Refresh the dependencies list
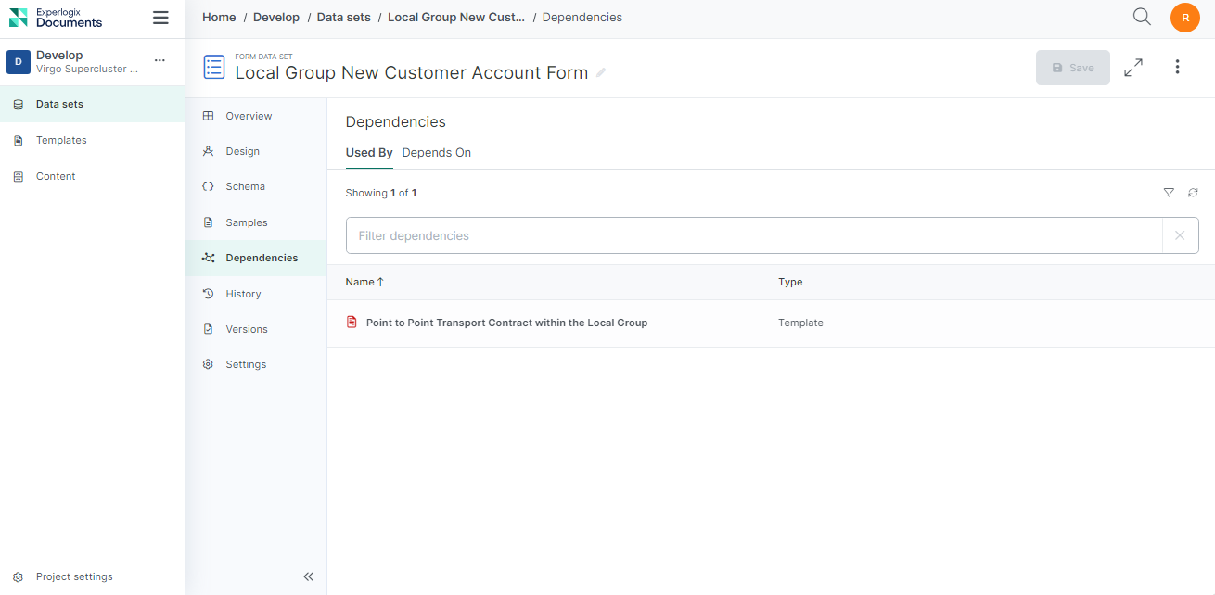Screen dimensions: 1215x595 [x=1193, y=193]
